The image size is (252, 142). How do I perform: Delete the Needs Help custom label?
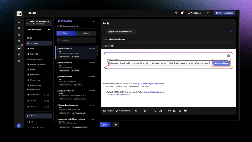click(48, 95)
